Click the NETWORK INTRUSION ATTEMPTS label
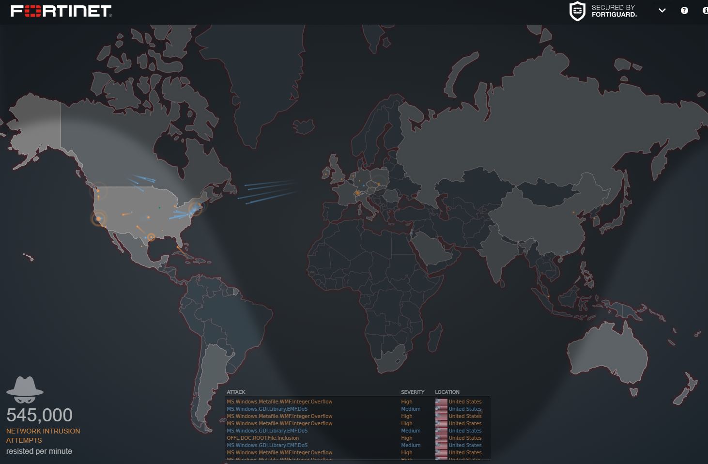This screenshot has width=708, height=464. (43, 435)
